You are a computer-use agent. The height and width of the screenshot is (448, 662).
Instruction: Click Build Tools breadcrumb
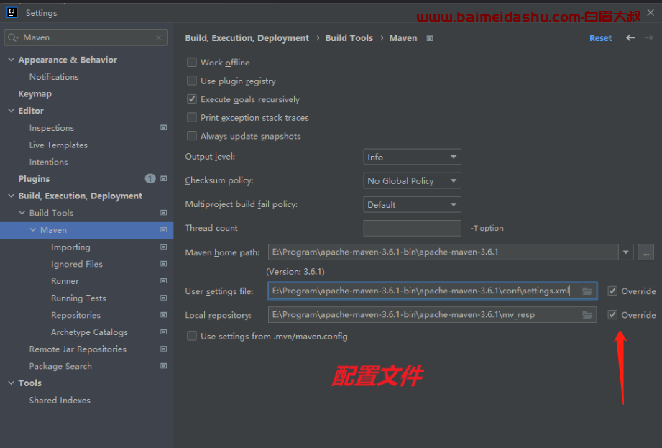tap(349, 38)
